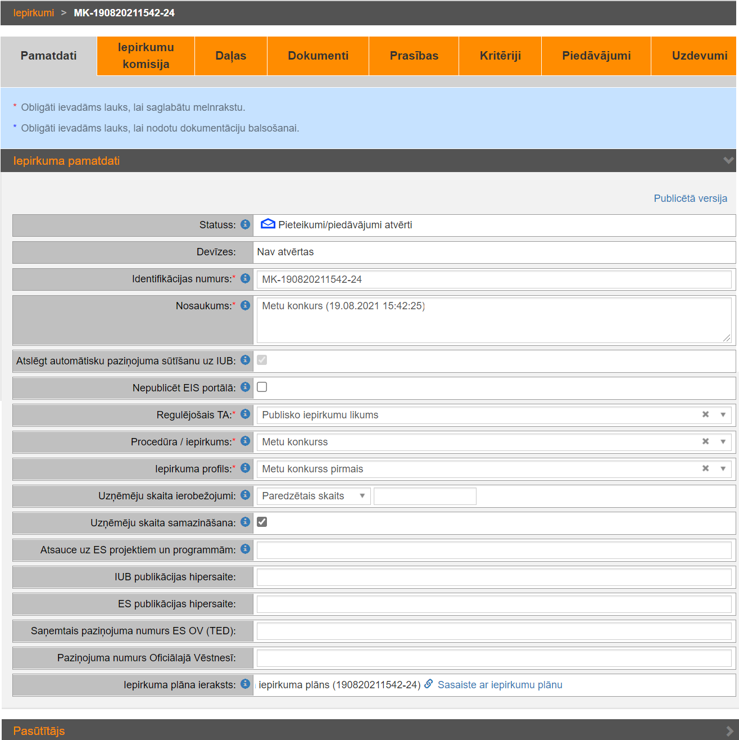
Task: Switch to the Dokumenti tab
Action: point(318,56)
